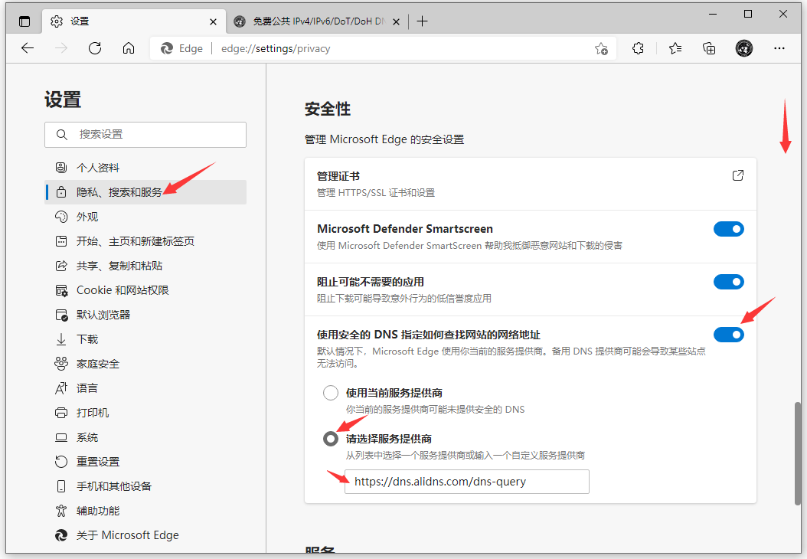
Task: Go to the home page icon
Action: [x=129, y=48]
